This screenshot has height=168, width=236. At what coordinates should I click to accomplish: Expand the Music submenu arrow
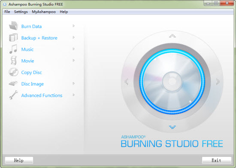click(74, 49)
